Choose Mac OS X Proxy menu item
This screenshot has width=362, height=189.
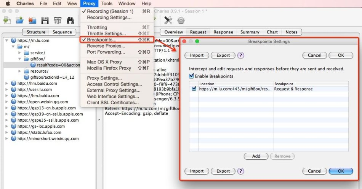click(117, 62)
